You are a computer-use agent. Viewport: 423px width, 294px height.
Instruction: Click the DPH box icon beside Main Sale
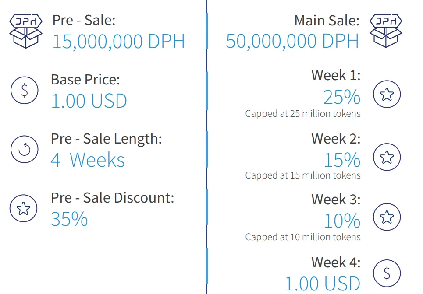(x=386, y=31)
